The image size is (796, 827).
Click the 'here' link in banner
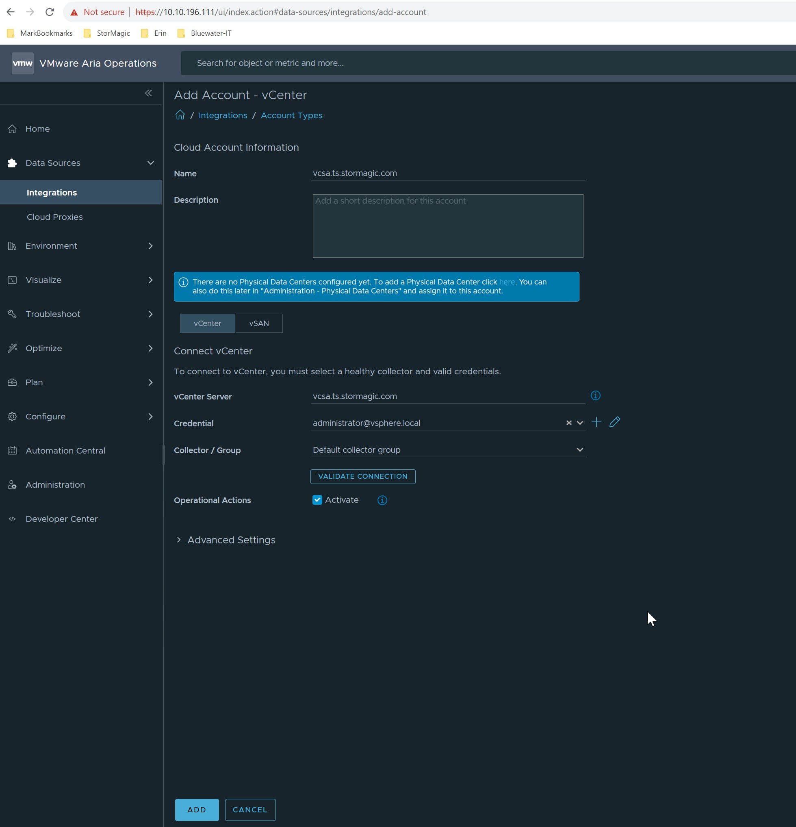click(507, 282)
